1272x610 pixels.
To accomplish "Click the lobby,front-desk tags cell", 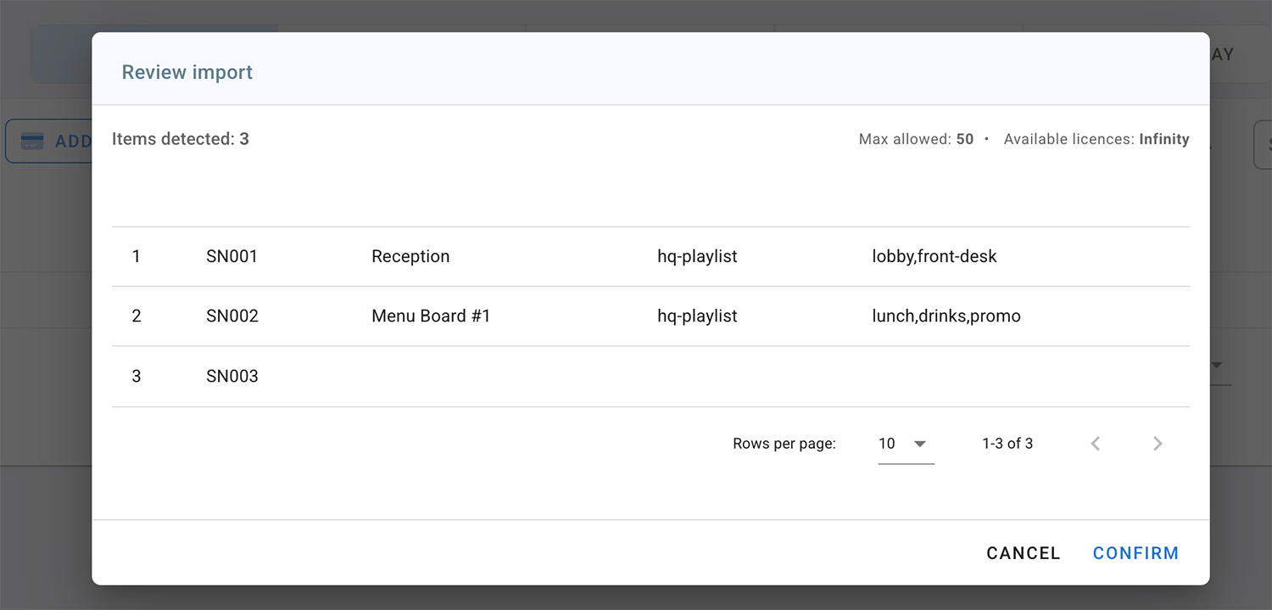I will pyautogui.click(x=934, y=256).
